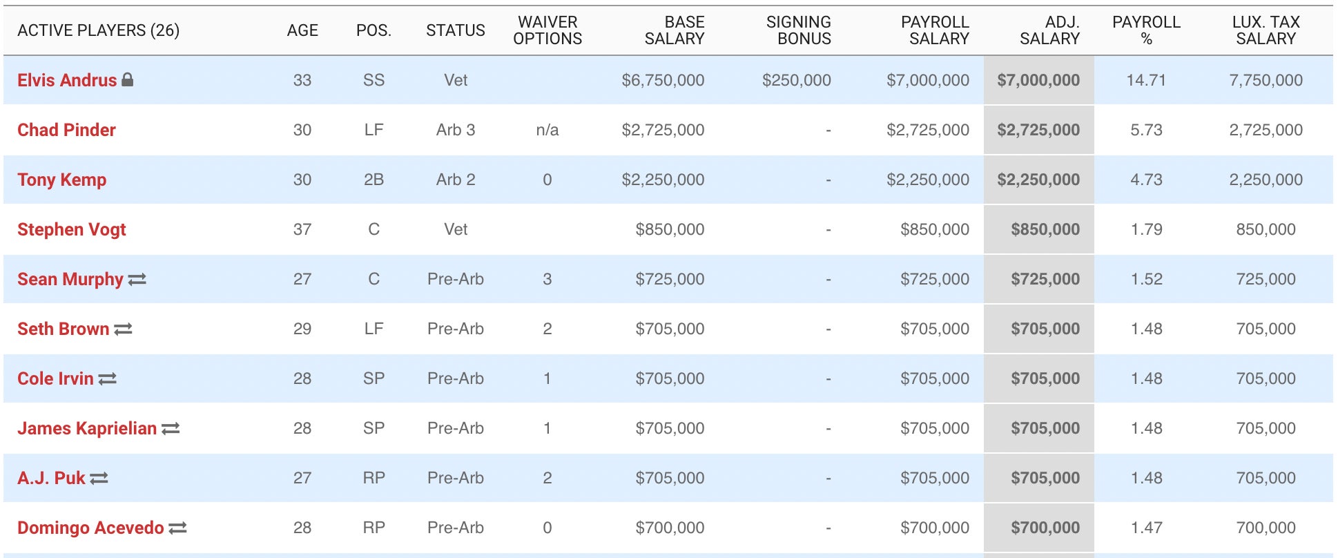Image resolution: width=1338 pixels, height=558 pixels.
Task: Sort table by Age column header
Action: [x=302, y=30]
